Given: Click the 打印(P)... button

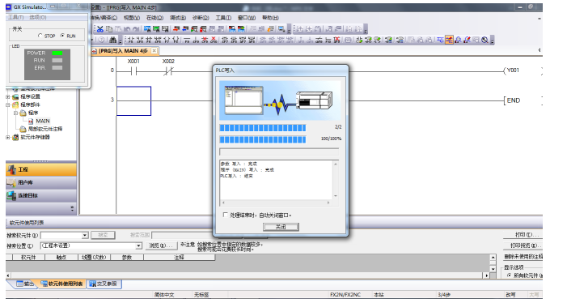Looking at the screenshot, I should [523, 235].
